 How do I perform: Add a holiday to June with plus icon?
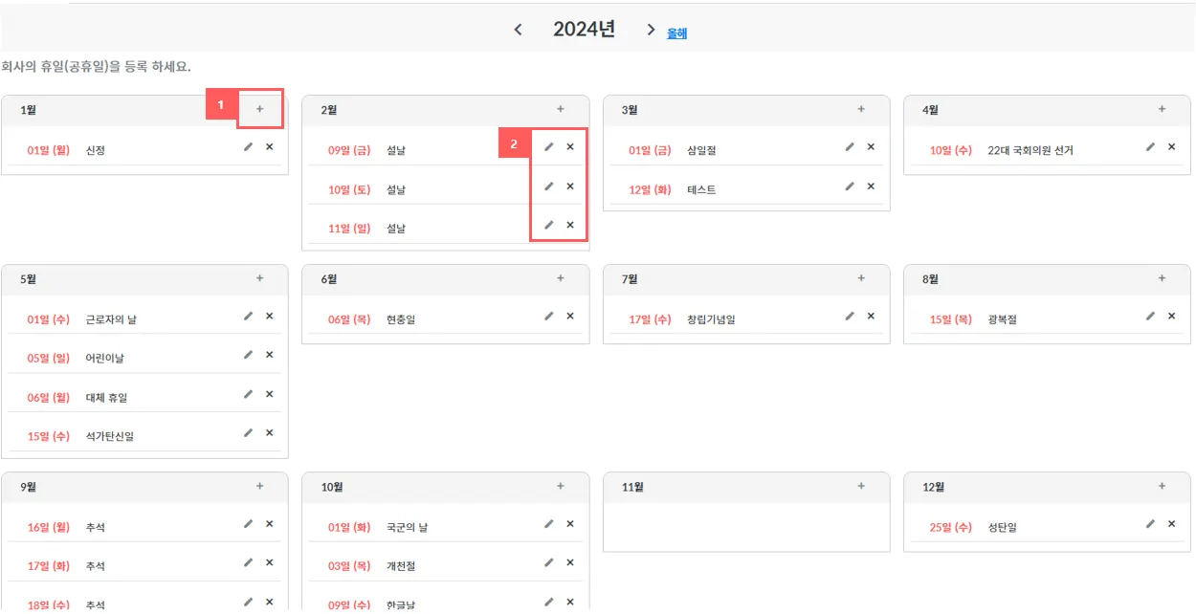561,278
